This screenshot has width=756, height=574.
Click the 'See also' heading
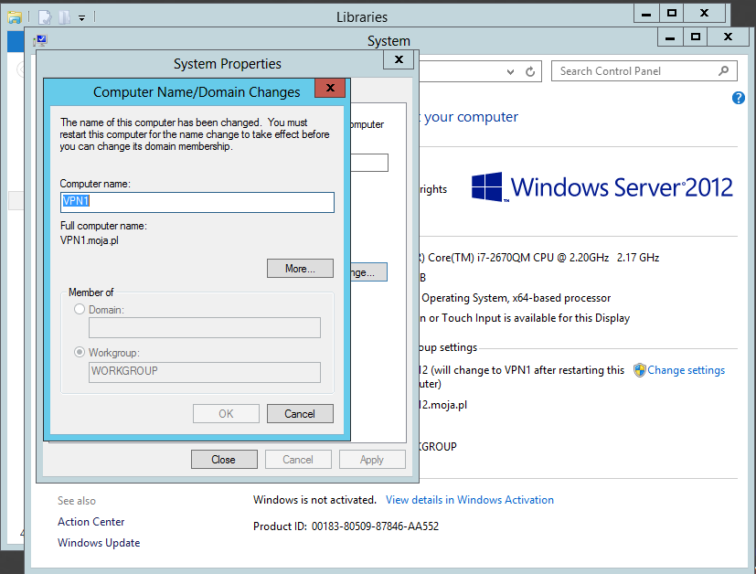pos(77,501)
